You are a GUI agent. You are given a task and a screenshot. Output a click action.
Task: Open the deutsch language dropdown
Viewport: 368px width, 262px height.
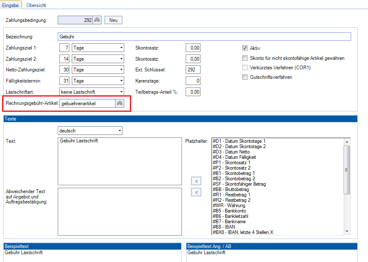120,131
